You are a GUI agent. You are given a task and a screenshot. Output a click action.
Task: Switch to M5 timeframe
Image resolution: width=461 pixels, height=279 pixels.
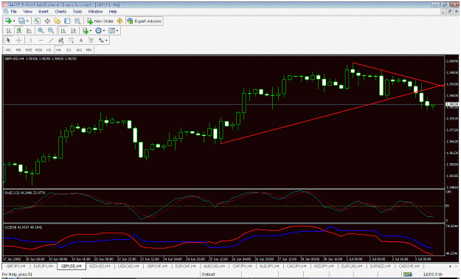pos(18,50)
